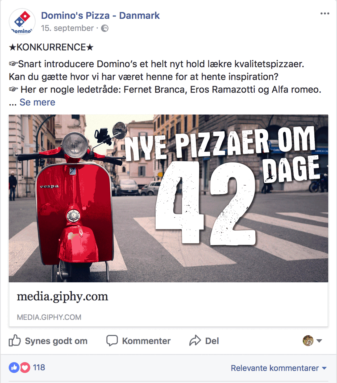Viewport: 337px width, 383px height.
Task: Expand post text with Se mere
Action: tap(37, 102)
